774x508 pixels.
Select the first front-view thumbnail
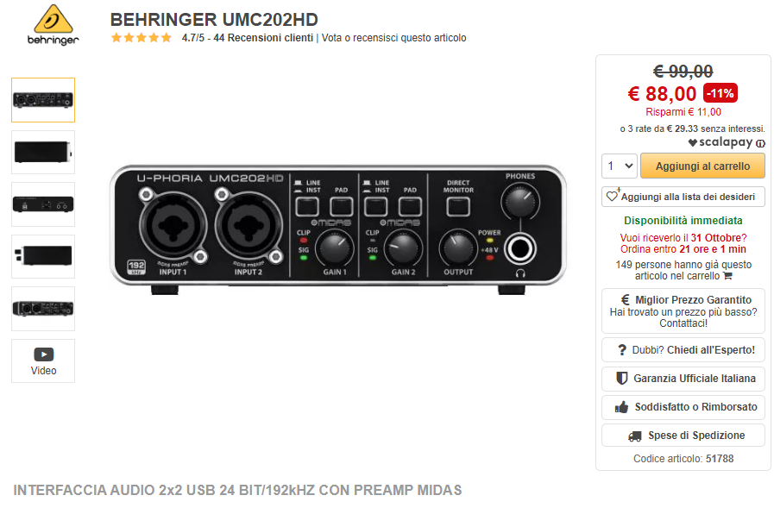[x=43, y=100]
